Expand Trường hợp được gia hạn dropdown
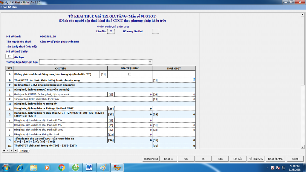The height and width of the screenshot is (172, 306). (150, 62)
